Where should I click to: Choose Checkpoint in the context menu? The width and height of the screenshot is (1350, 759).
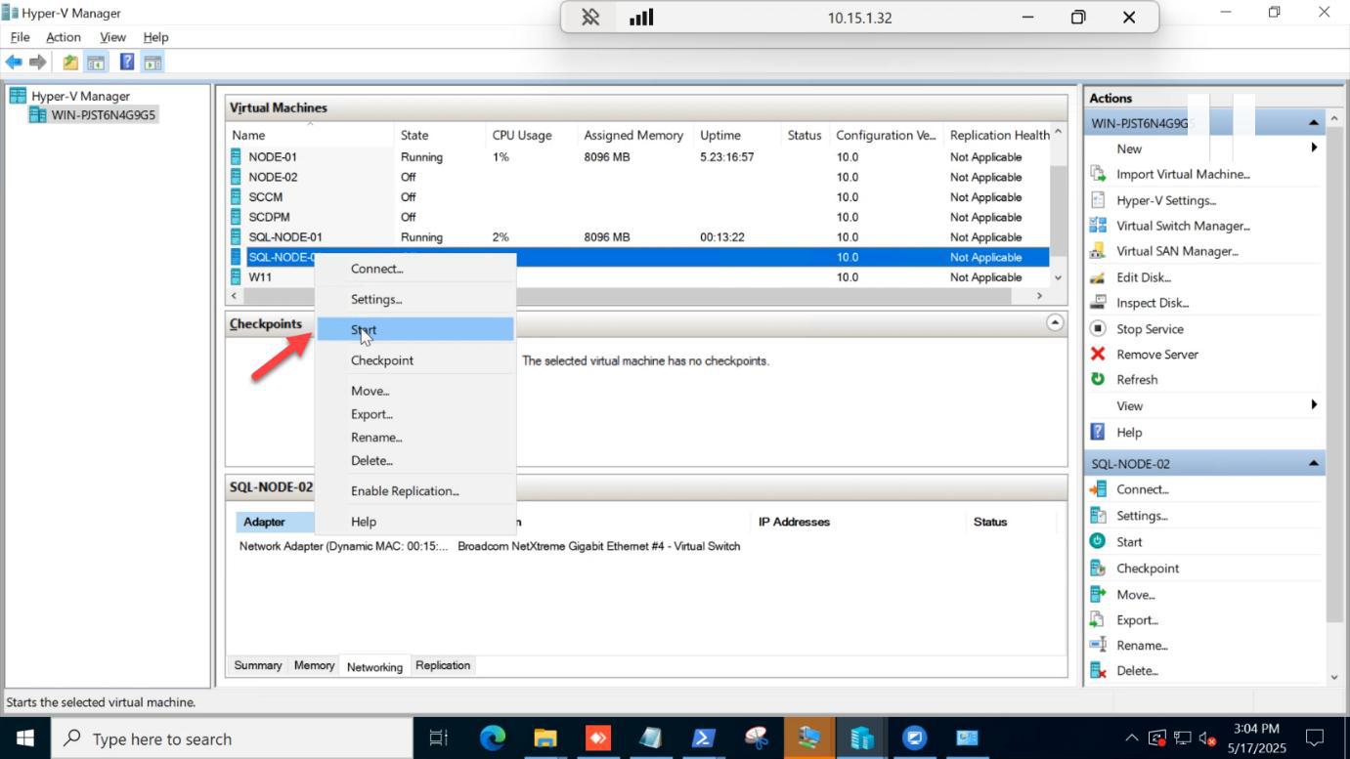click(415, 360)
